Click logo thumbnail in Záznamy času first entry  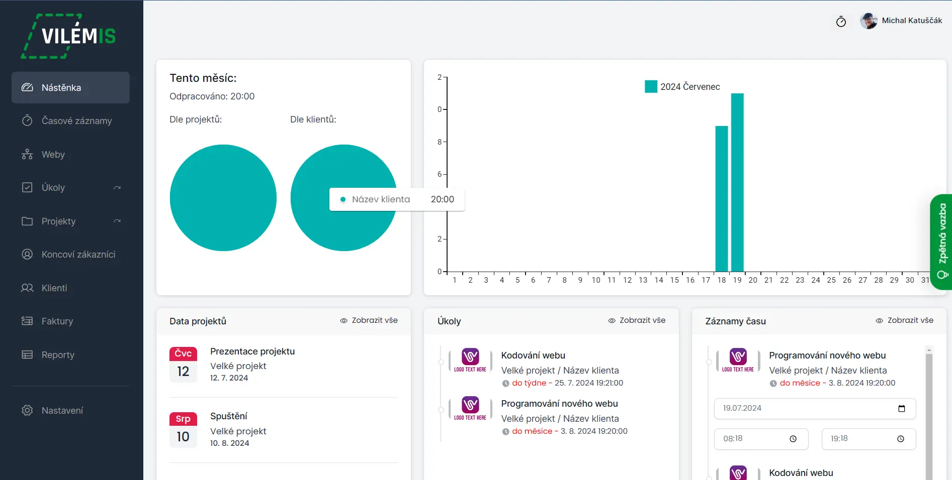tap(738, 359)
